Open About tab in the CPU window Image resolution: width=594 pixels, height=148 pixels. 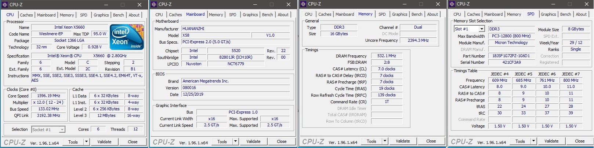point(134,15)
